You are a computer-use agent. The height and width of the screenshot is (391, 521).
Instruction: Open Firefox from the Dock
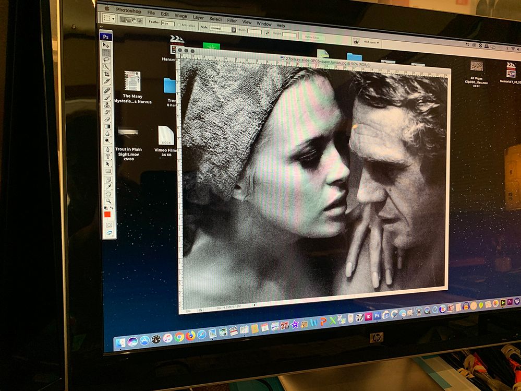(190, 336)
